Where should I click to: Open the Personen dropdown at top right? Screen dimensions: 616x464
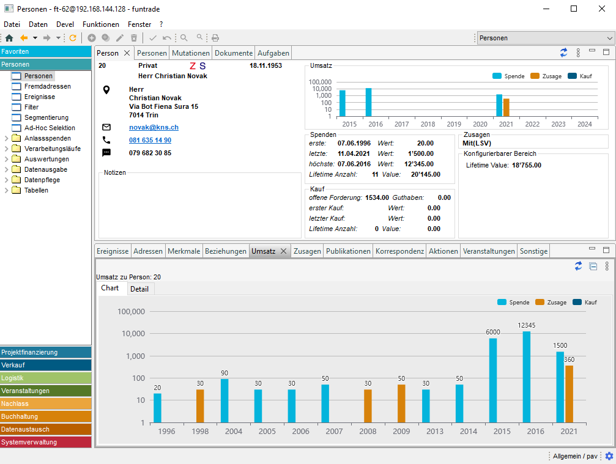click(x=609, y=38)
